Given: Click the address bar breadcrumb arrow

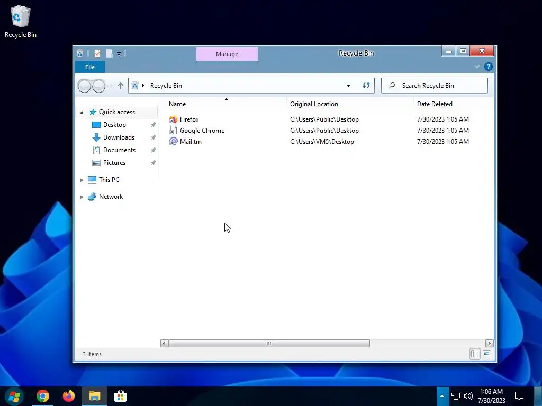Looking at the screenshot, I should click(143, 86).
